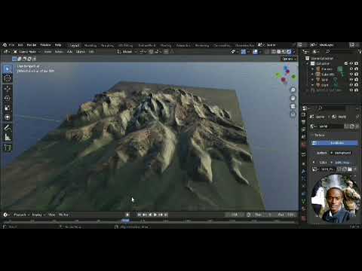Click the pan hand viewport gizmo
This screenshot has width=362, height=271.
pos(293,98)
